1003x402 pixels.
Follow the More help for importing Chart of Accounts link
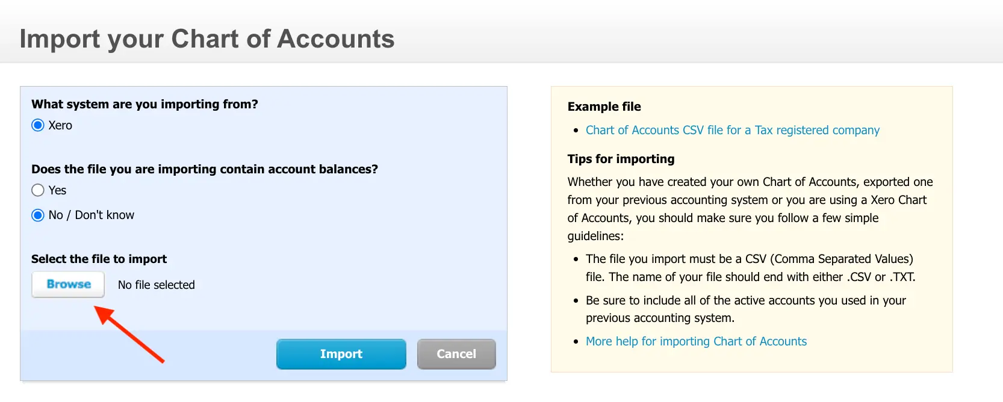[x=696, y=341]
